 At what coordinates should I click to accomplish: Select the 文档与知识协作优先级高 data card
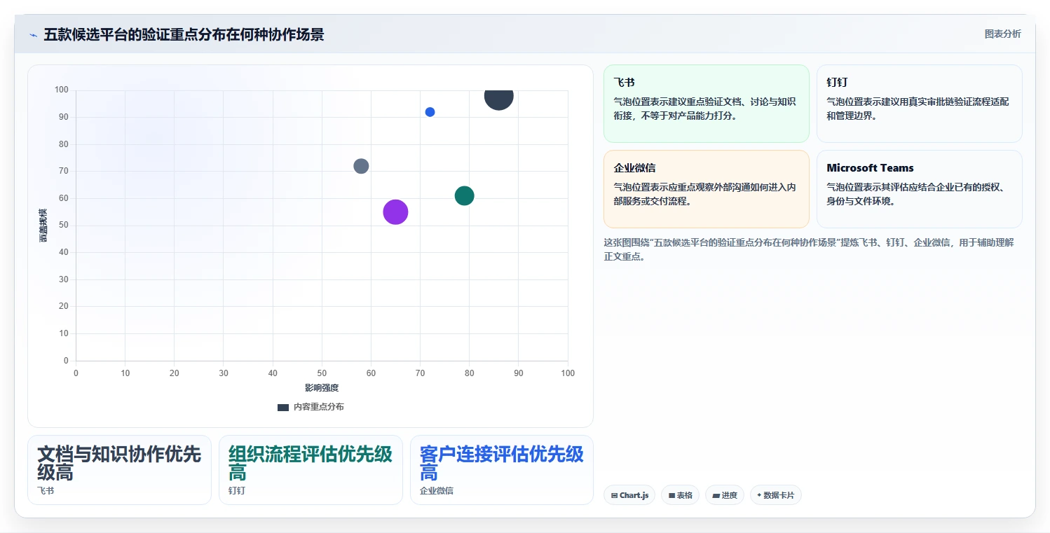tap(119, 470)
